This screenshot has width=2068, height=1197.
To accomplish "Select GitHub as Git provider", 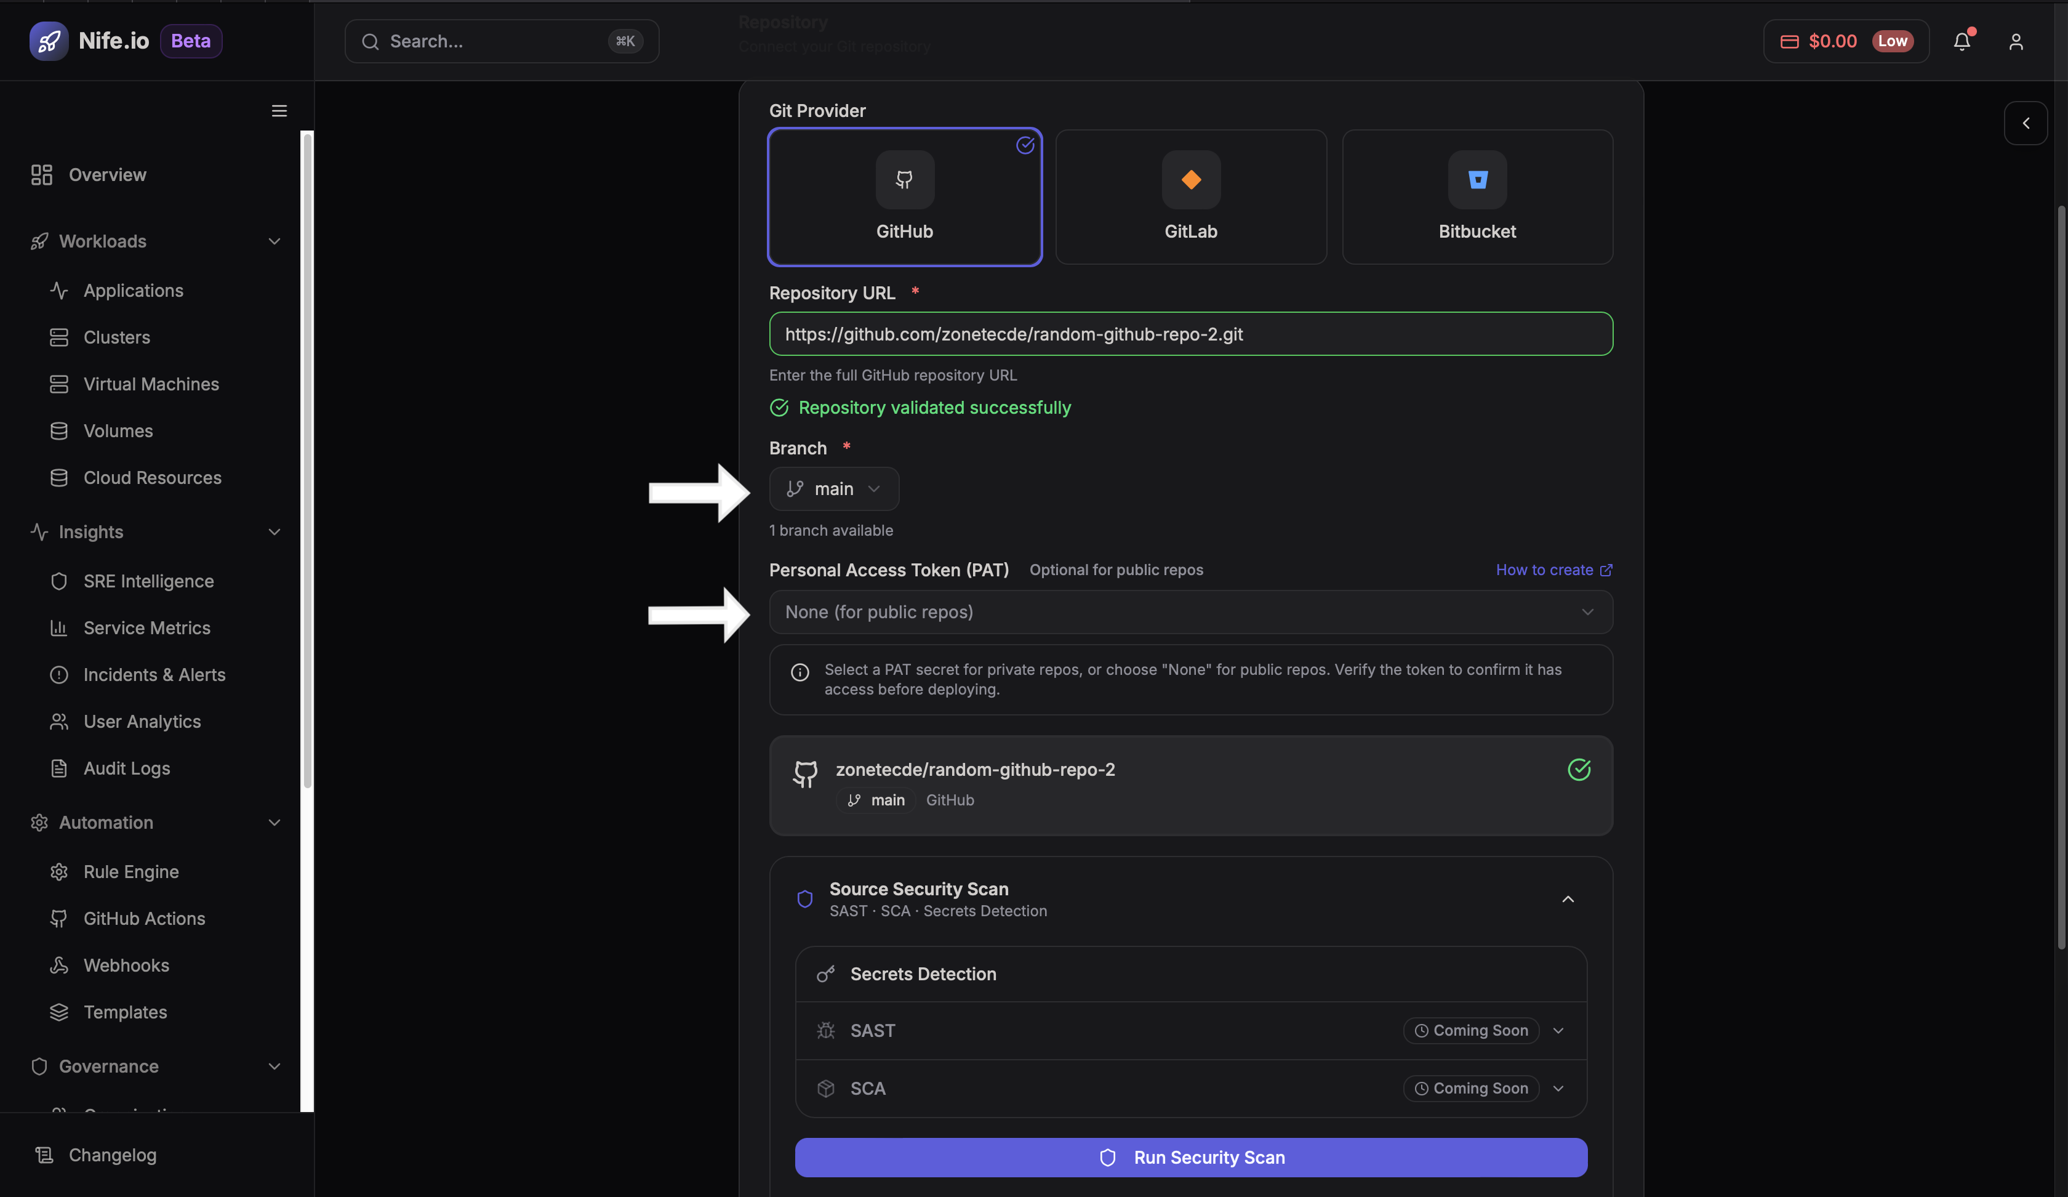I will click(x=904, y=197).
